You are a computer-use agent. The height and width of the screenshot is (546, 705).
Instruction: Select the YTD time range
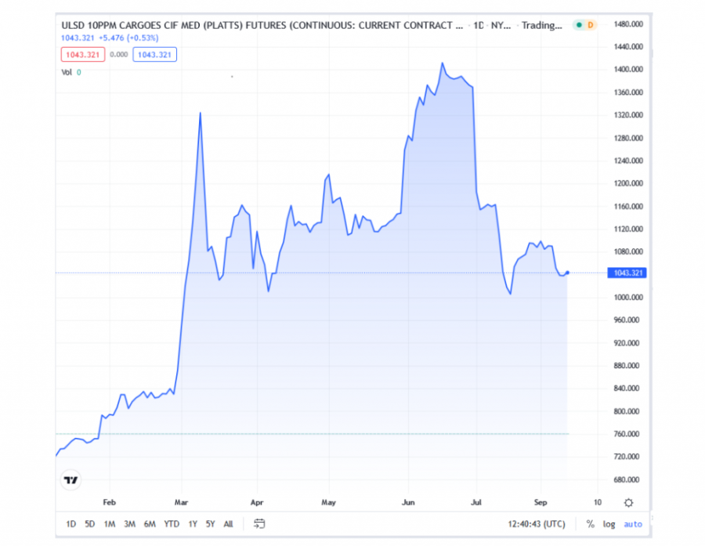click(x=172, y=524)
